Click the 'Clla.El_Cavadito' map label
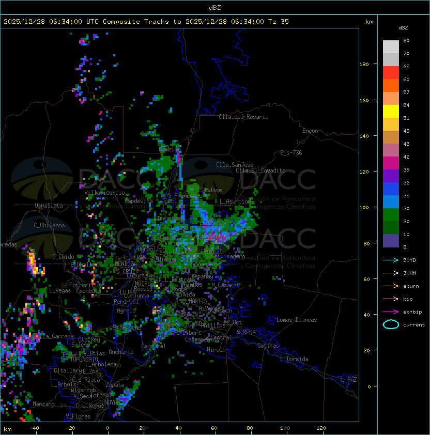The width and height of the screenshot is (430, 435). [x=260, y=170]
